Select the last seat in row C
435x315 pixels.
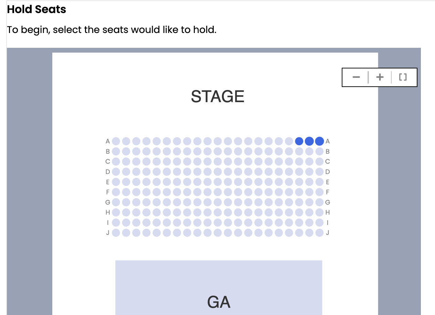click(319, 161)
